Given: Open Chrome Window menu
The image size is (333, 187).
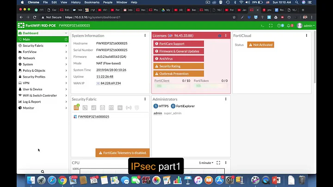Looking at the screenshot, I should 122,2.
